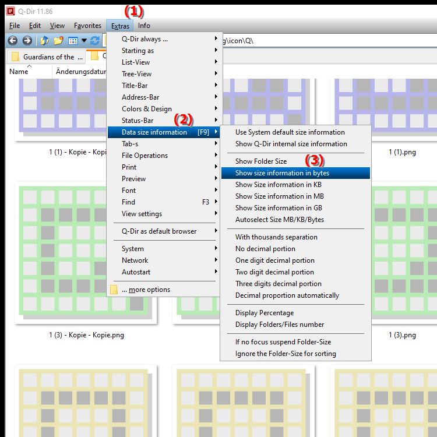Choose Use System default size information
The height and width of the screenshot is (437, 437).
click(x=295, y=132)
